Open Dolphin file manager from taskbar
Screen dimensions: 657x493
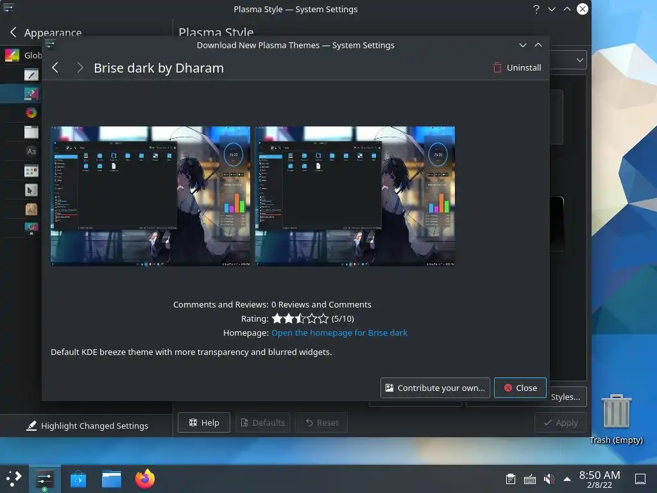point(112,479)
